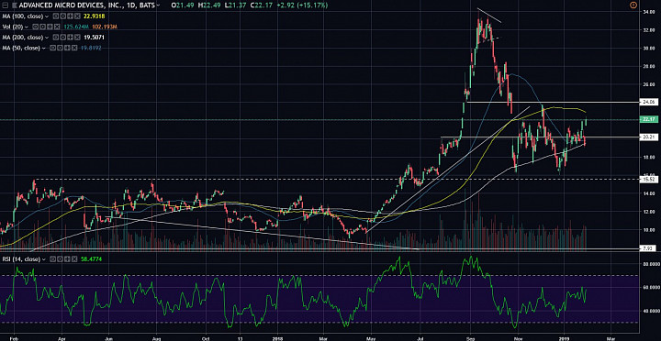Click the plus icon on Vol (20)
Viewport: 661px width, 341px height.
pos(50,27)
